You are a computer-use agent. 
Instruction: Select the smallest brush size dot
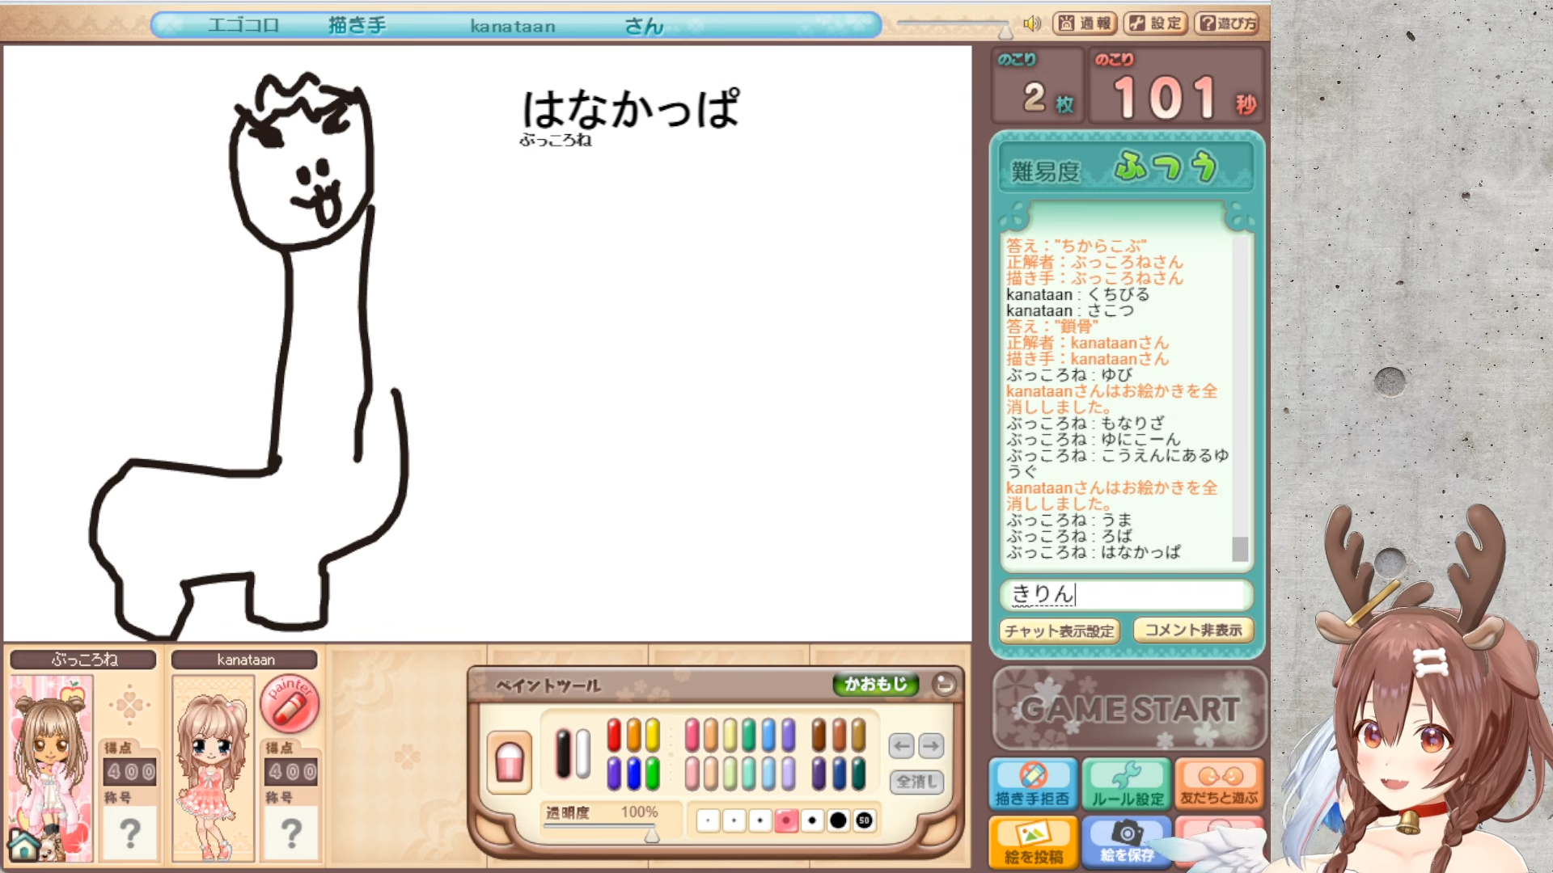point(708,820)
